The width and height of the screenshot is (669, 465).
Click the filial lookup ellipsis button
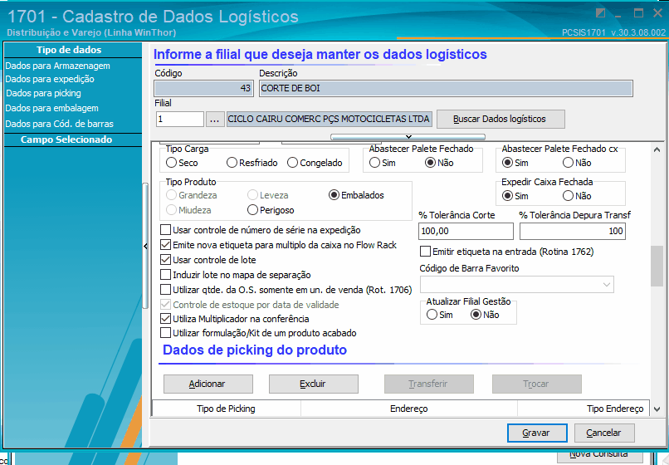215,119
